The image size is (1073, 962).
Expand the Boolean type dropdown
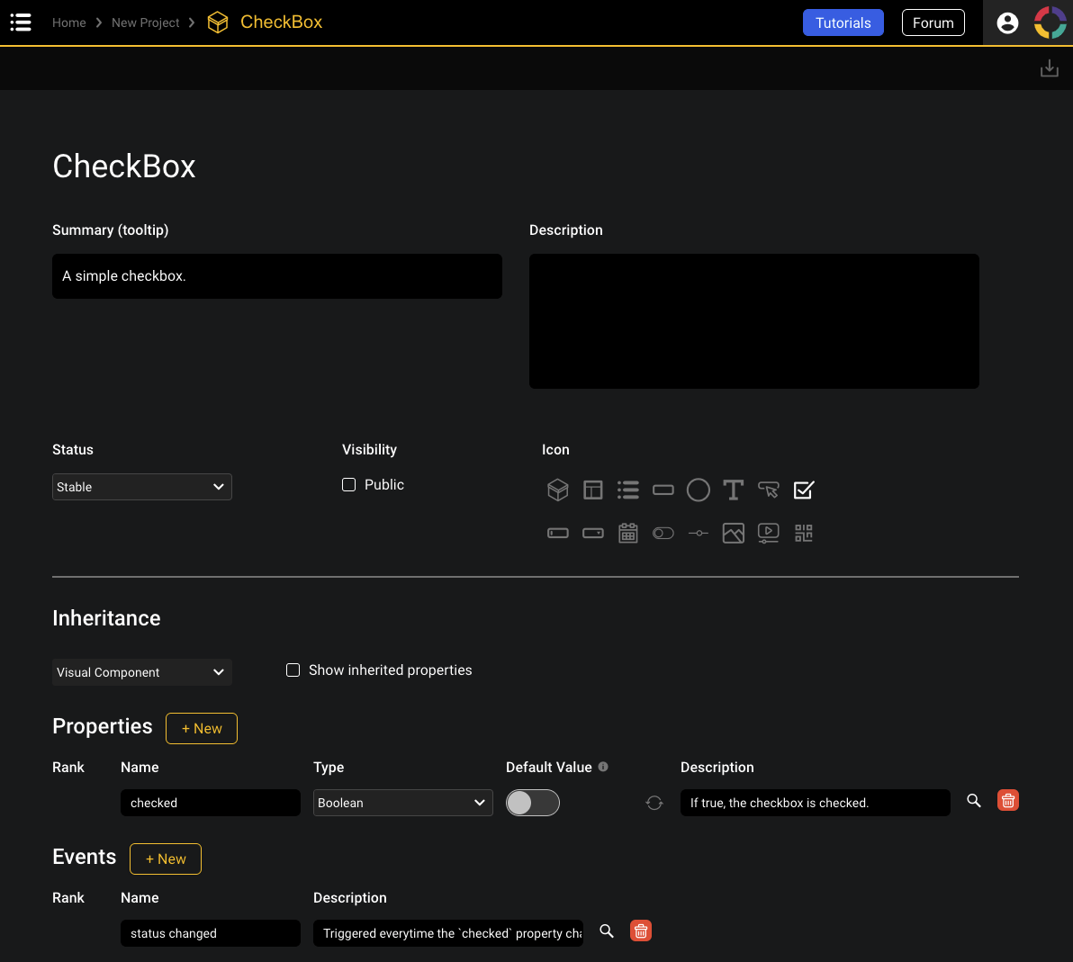[x=402, y=802]
